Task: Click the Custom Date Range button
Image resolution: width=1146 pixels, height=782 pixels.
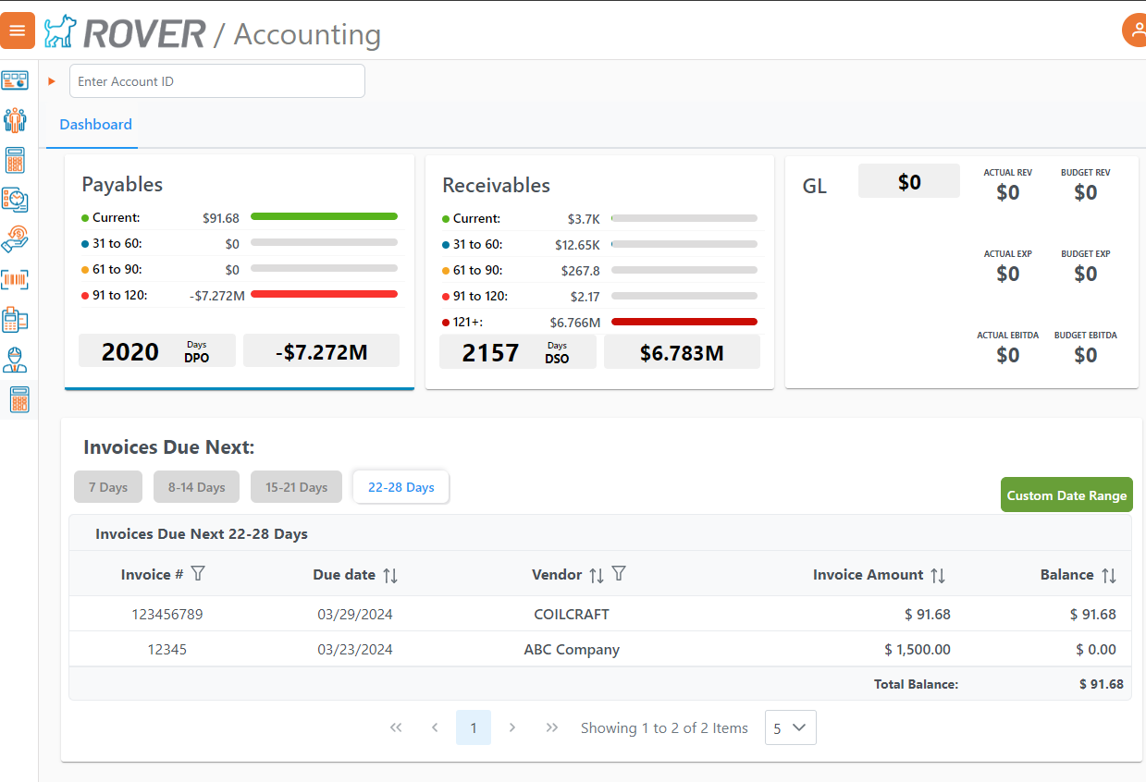Action: tap(1066, 495)
